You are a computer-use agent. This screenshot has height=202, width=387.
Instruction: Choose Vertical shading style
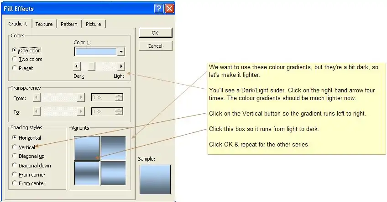coord(15,147)
